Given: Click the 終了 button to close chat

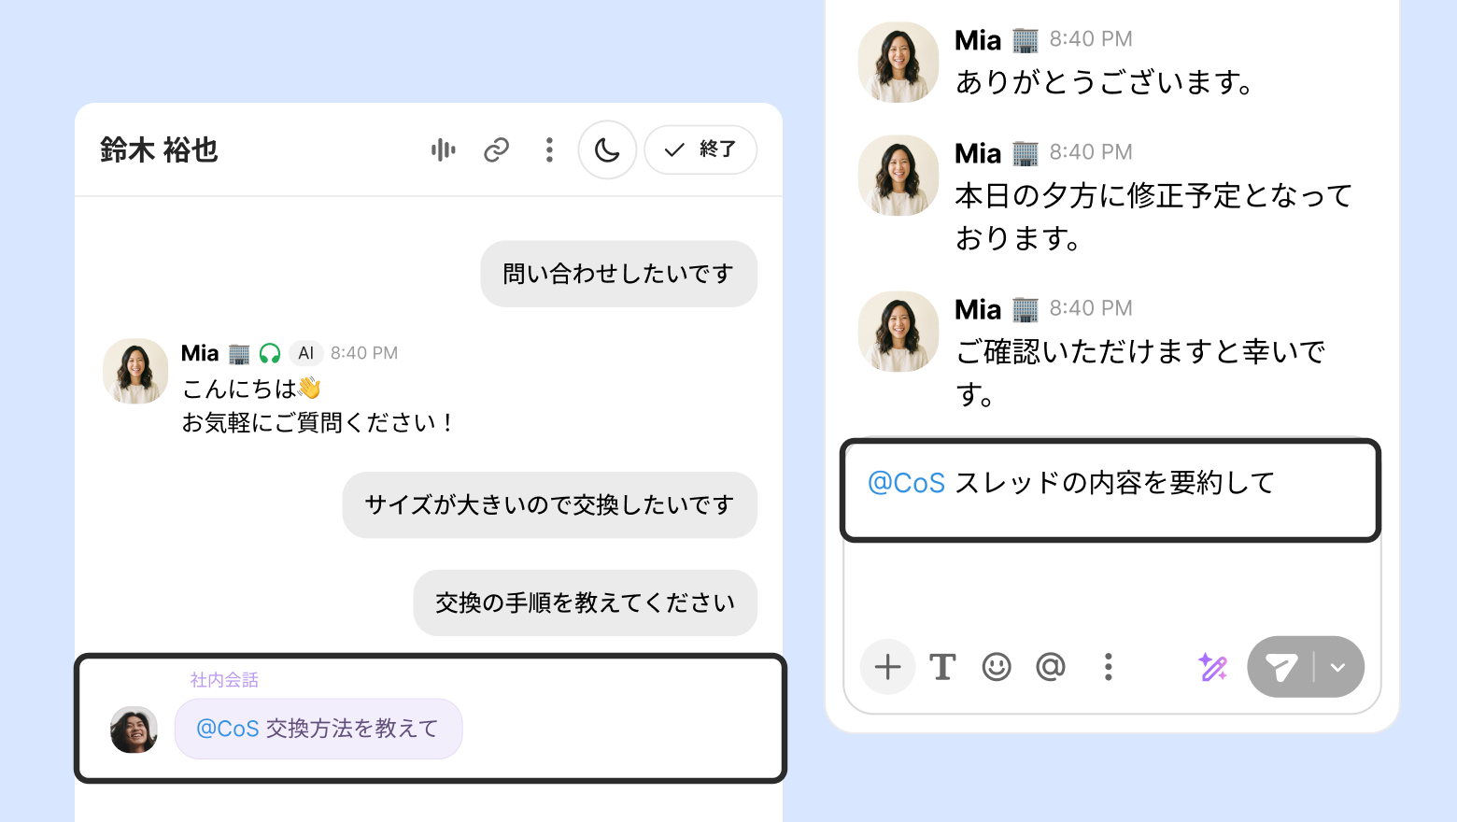Looking at the screenshot, I should pyautogui.click(x=700, y=149).
